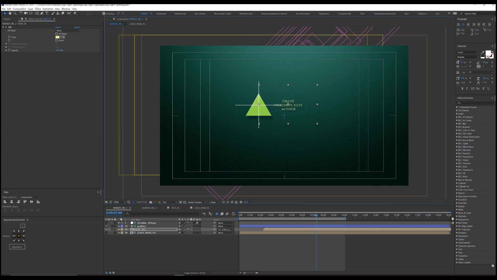Click the white fill color swatch in Character

pos(488,53)
